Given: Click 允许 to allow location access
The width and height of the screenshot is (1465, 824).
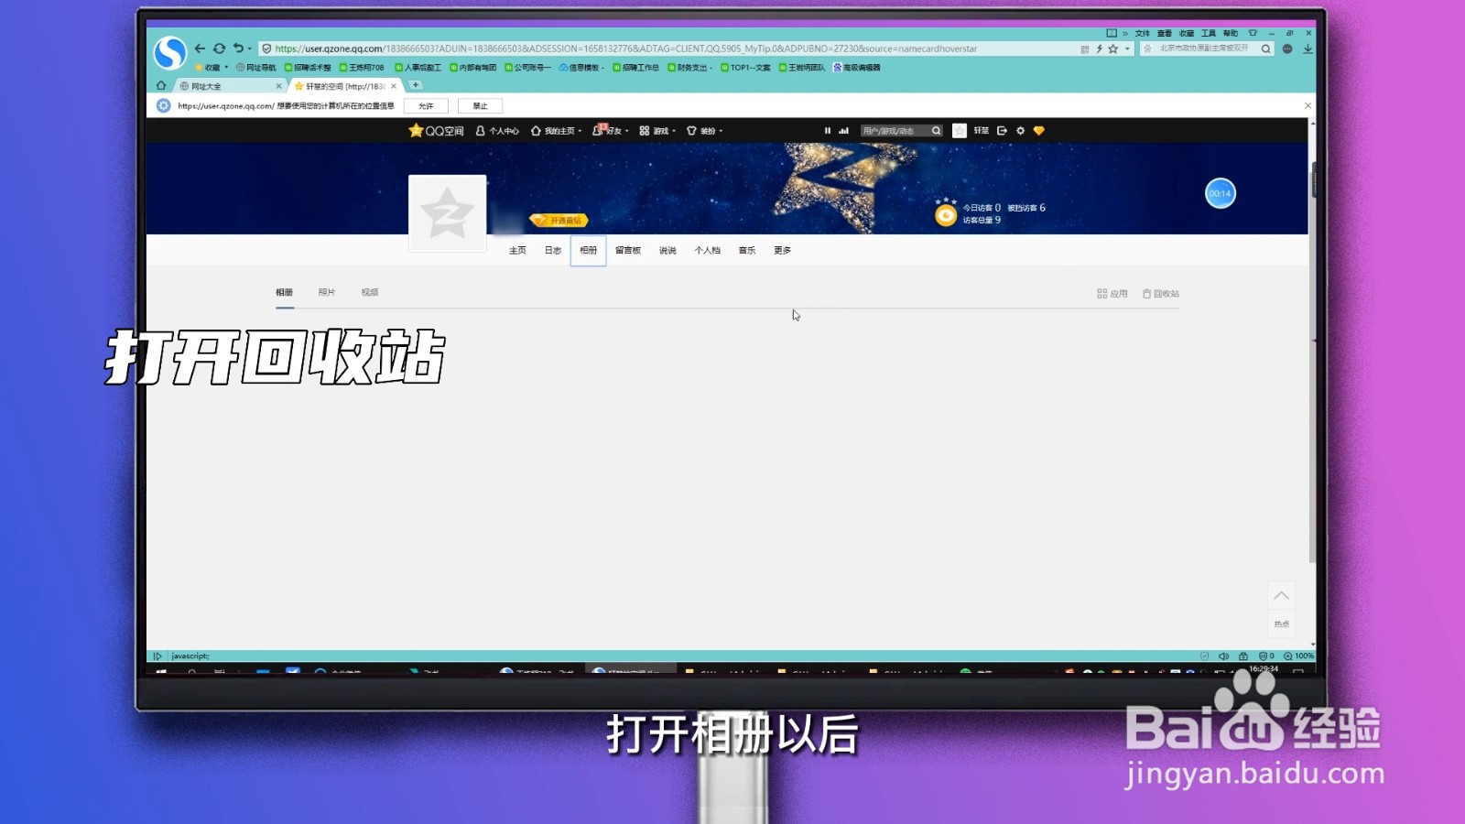Looking at the screenshot, I should point(426,105).
